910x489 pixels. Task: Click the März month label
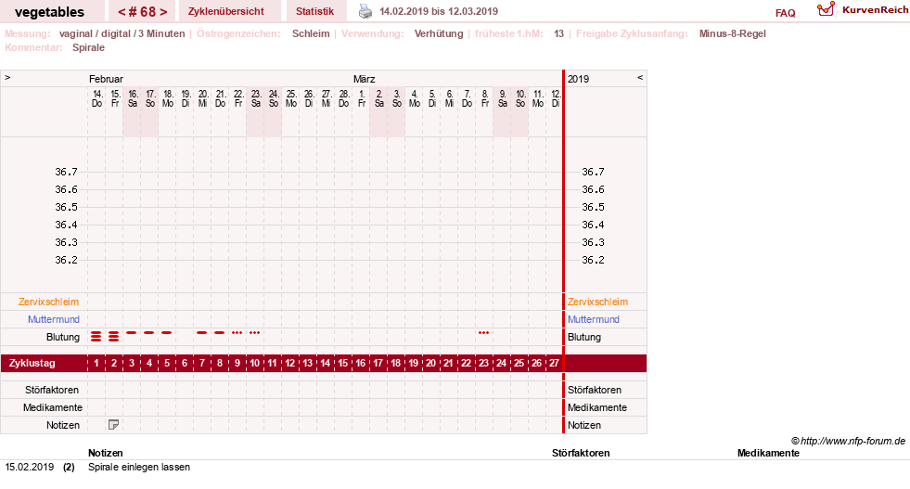[364, 79]
